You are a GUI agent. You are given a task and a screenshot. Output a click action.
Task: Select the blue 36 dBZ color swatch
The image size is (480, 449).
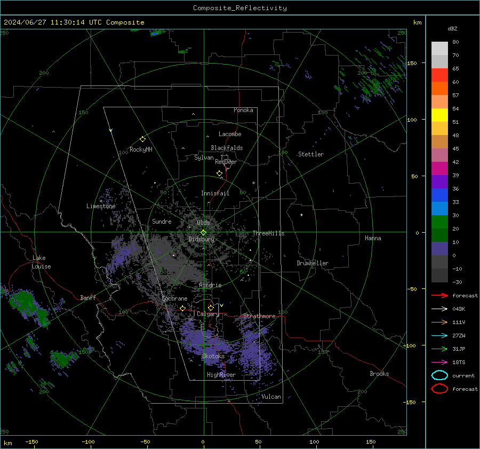tap(439, 195)
